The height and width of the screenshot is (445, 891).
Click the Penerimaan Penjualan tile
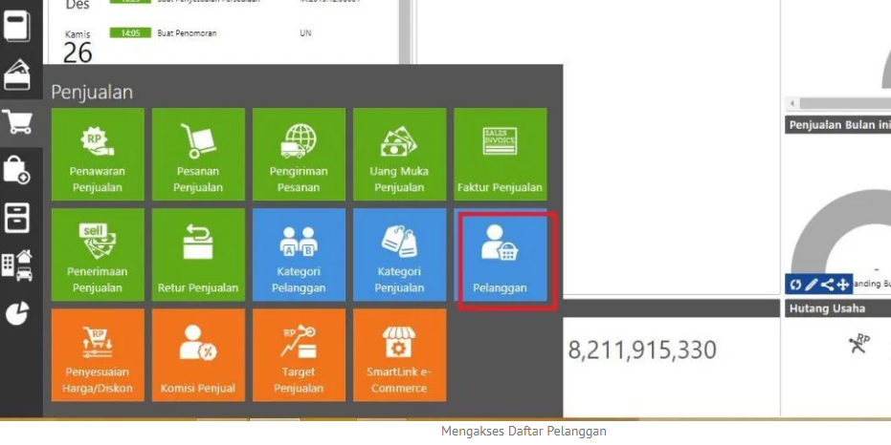98,255
